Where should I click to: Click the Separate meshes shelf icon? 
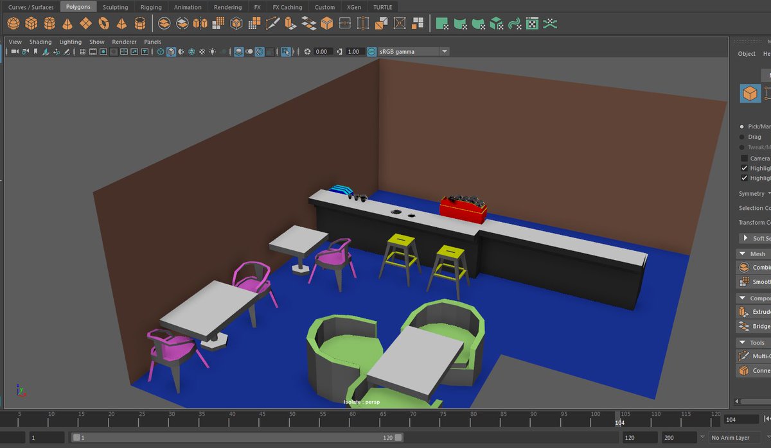(x=182, y=24)
